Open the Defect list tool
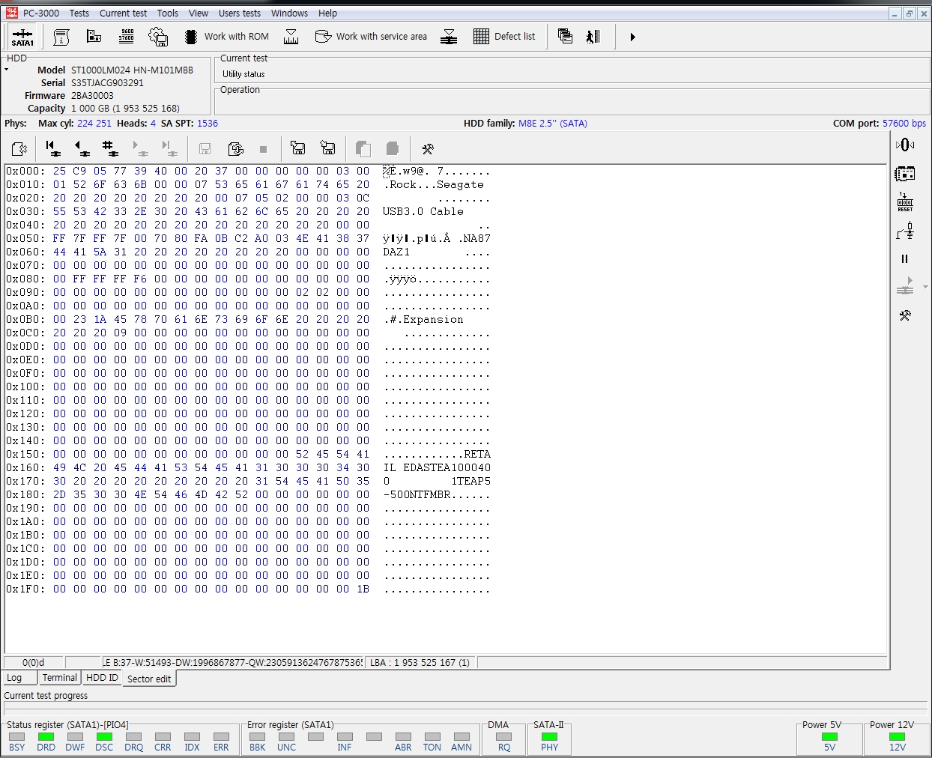This screenshot has height=758, width=932. point(504,37)
